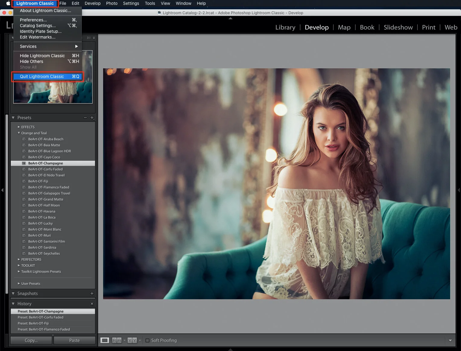Click the minus icon on the Presets panel

tap(85, 118)
